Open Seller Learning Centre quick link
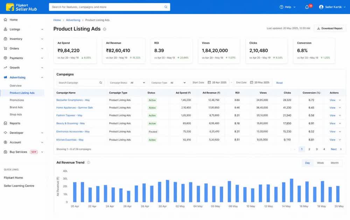Screen dimensions: 350x220 tap(19, 186)
